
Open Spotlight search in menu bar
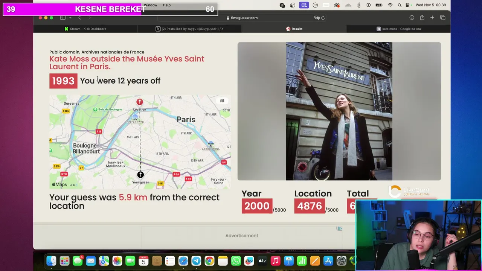(400, 5)
